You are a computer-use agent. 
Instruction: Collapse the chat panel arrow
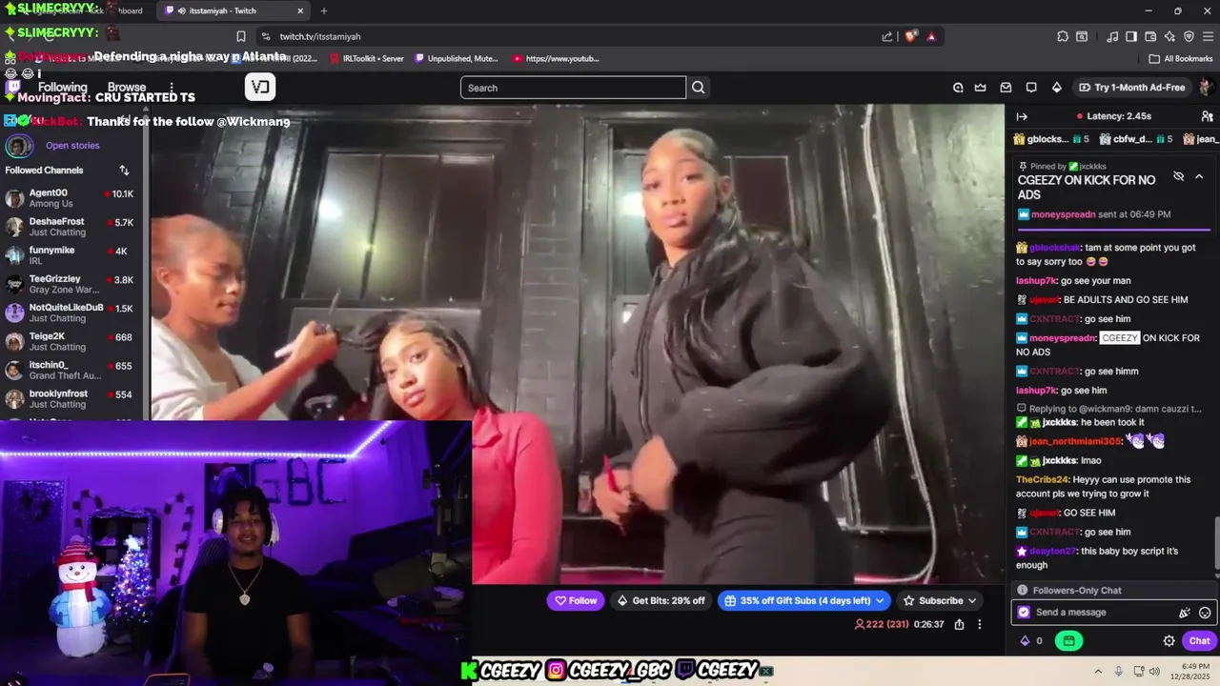point(1022,116)
